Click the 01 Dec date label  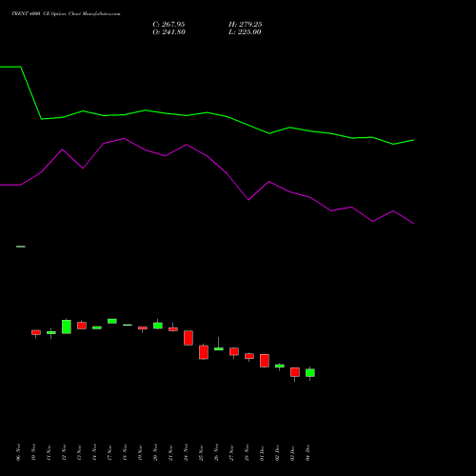tap(262, 452)
